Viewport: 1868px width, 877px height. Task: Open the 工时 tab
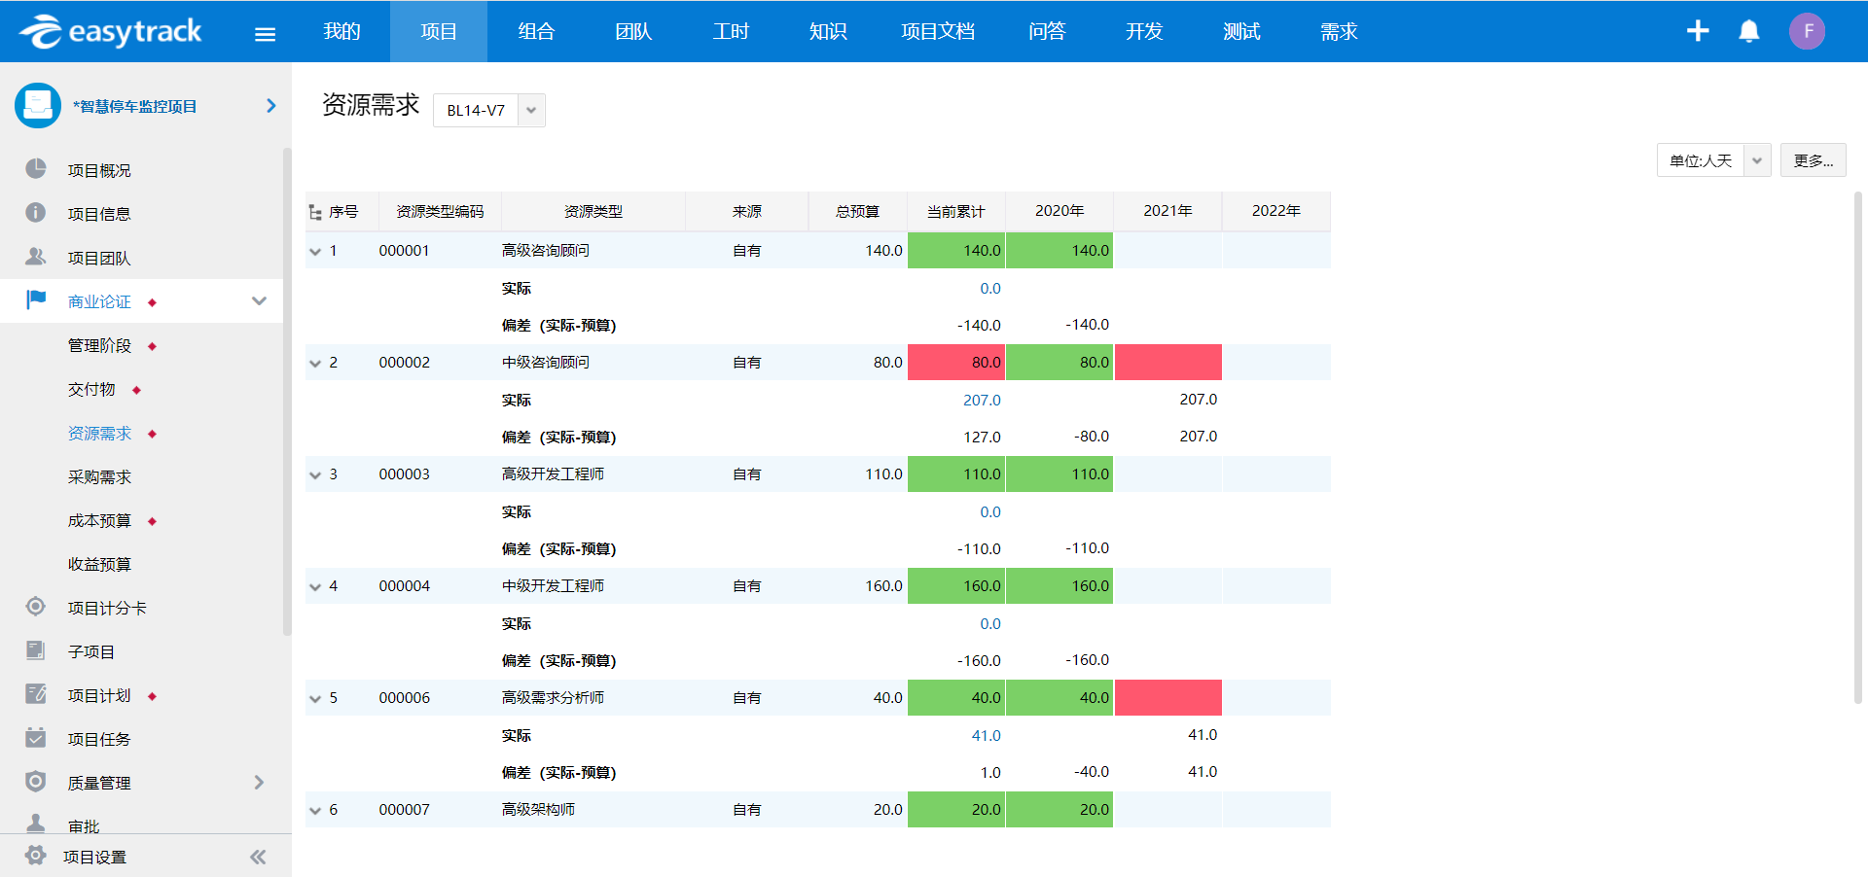(731, 31)
